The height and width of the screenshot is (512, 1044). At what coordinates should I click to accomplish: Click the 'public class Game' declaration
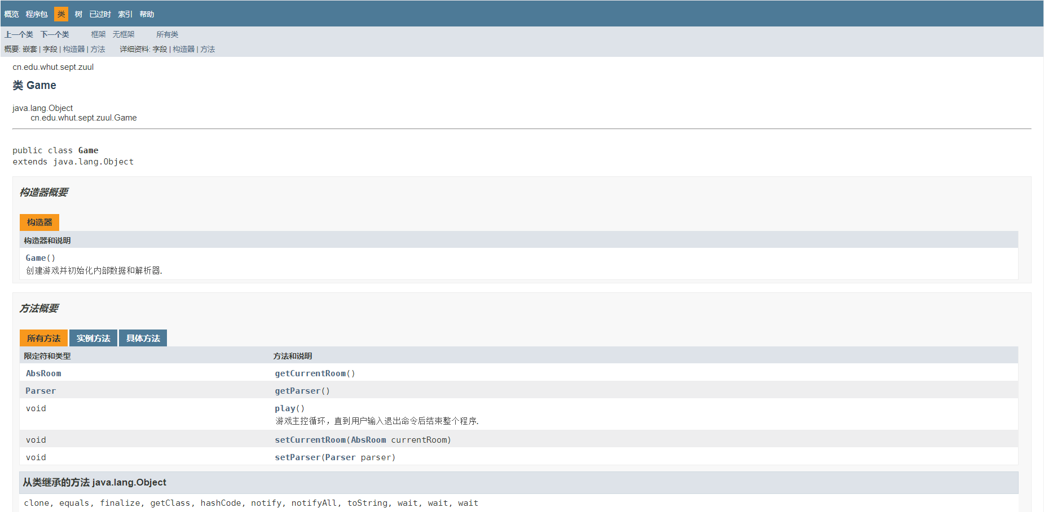click(x=55, y=150)
